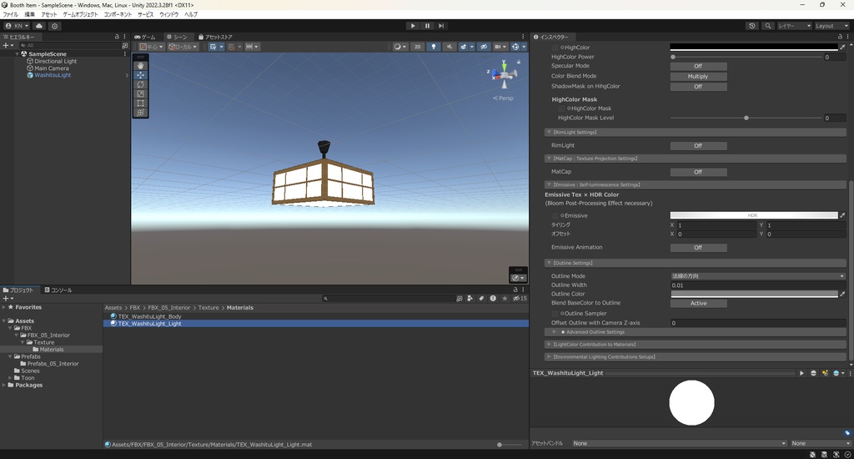Image resolution: width=854 pixels, height=459 pixels.
Task: Expand LightColor Contribution to Materials section
Action: pyautogui.click(x=696, y=345)
